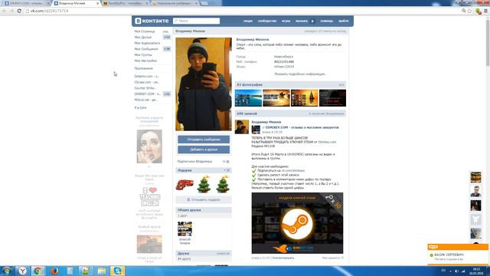Open DDKEKEY.COM reposted community link
The width and height of the screenshot is (490, 276).
tap(302, 128)
